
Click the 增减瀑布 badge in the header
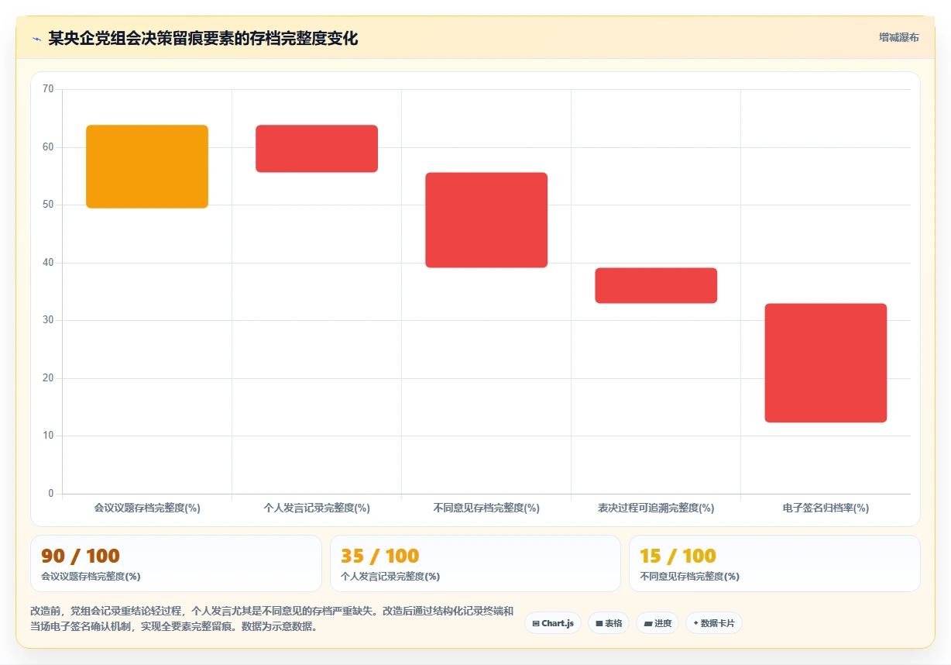click(x=898, y=37)
